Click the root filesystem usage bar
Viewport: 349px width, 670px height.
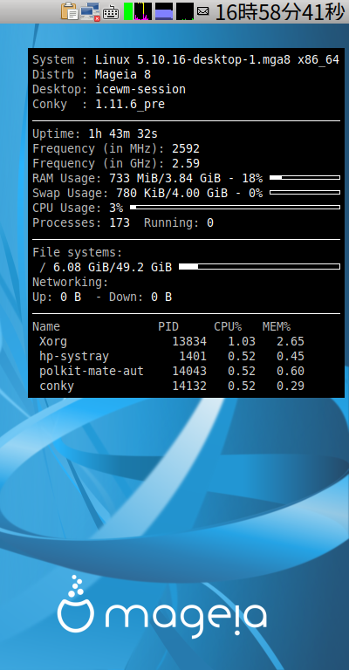(x=259, y=267)
